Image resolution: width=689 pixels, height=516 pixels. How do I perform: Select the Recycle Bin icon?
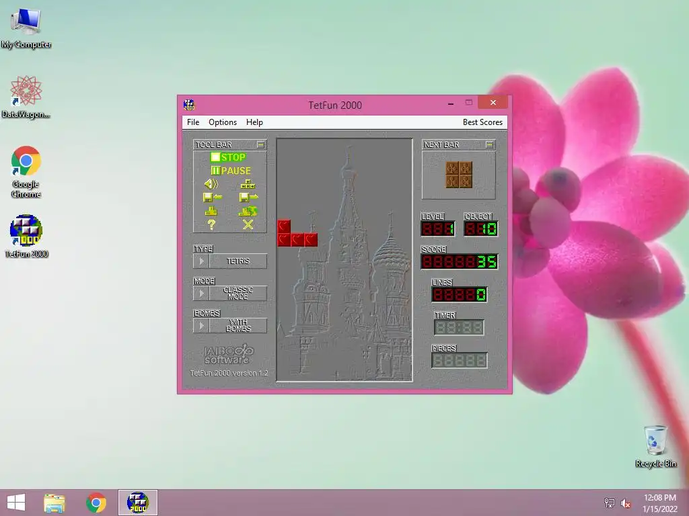click(655, 446)
